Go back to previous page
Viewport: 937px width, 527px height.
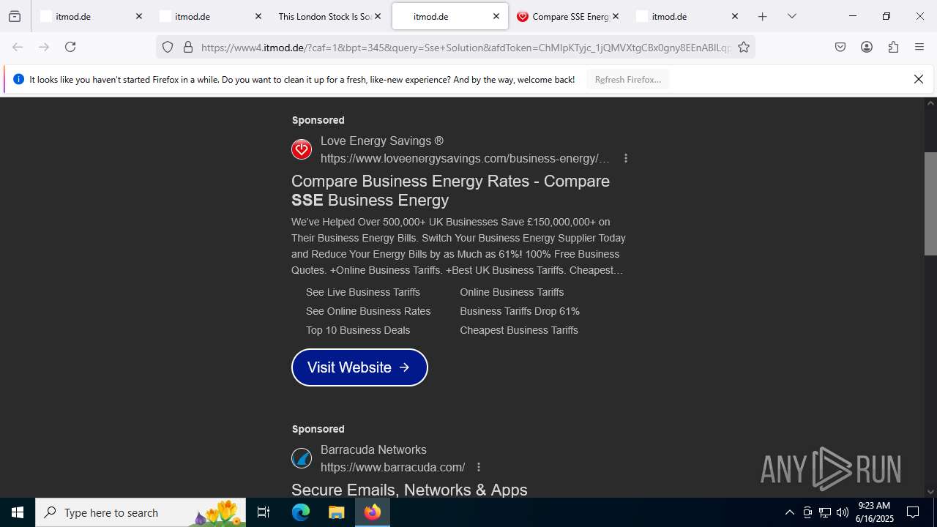[18, 47]
